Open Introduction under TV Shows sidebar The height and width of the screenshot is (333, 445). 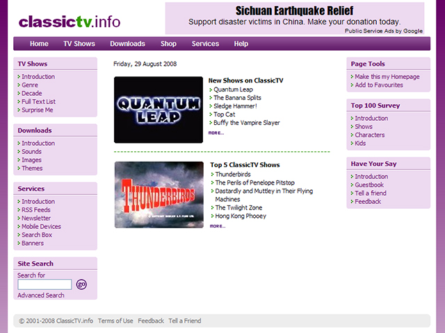[38, 77]
